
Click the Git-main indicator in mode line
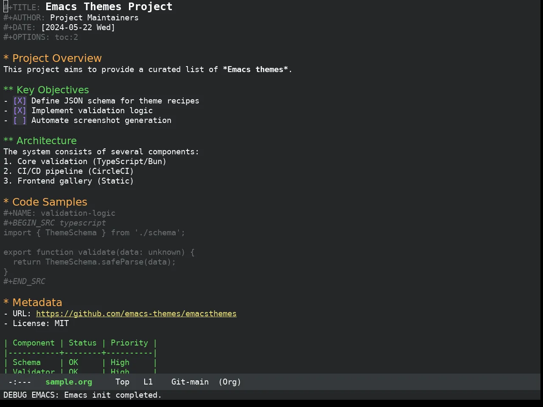click(190, 382)
